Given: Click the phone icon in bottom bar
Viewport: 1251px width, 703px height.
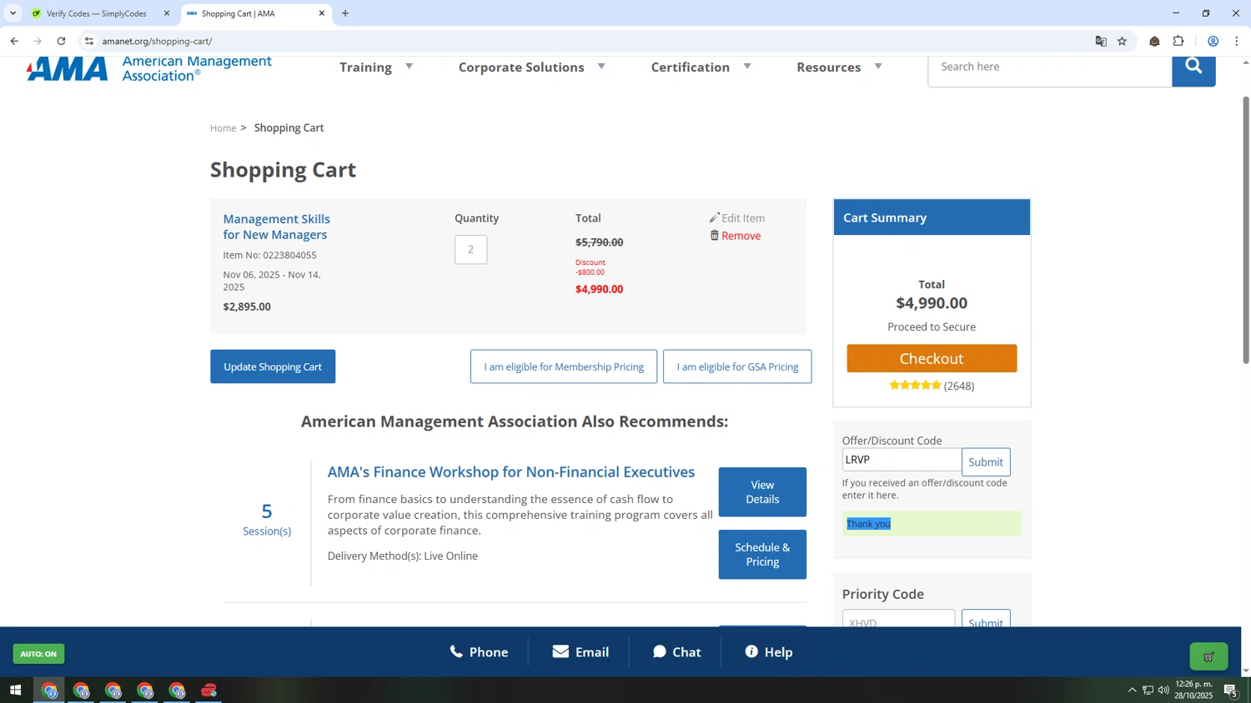Looking at the screenshot, I should 456,651.
